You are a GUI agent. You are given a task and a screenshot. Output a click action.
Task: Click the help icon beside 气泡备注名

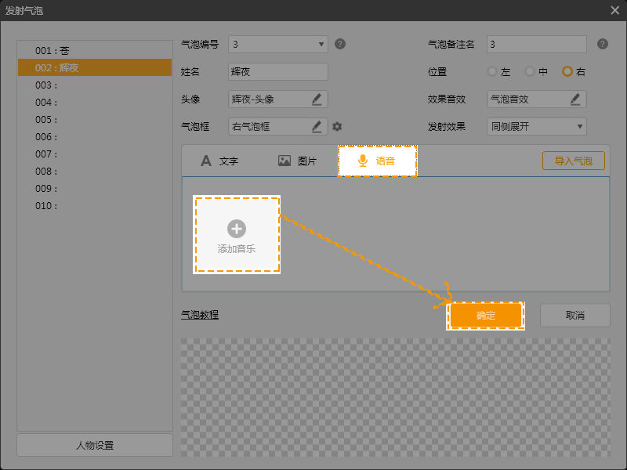point(602,44)
